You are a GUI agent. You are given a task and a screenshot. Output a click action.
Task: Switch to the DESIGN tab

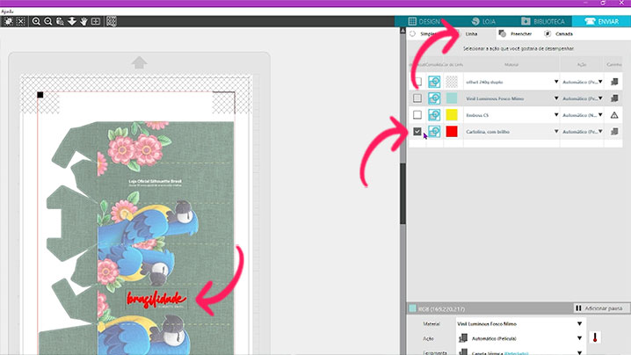pyautogui.click(x=425, y=21)
